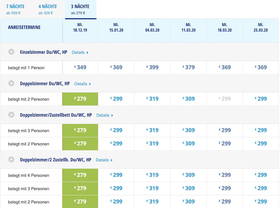This screenshot has height=208, width=280.
Task: Select the 18.12.19 arrival date column header
Action: tap(80, 28)
